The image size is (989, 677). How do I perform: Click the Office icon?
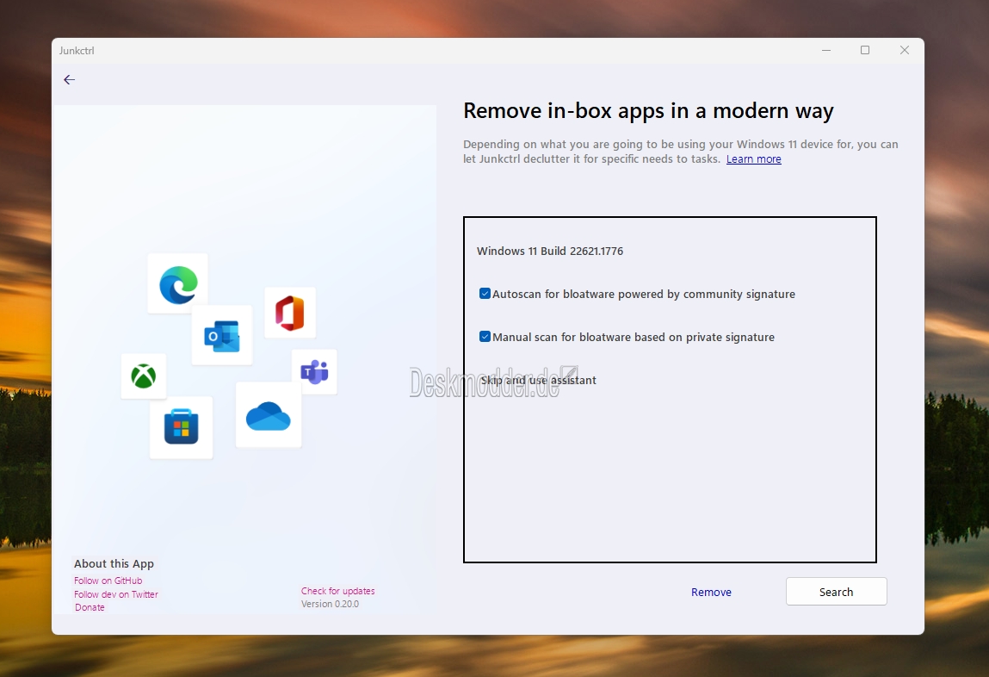click(x=290, y=313)
